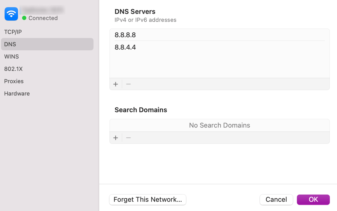The image size is (337, 211).
Task: Click the Connected label text
Action: [43, 18]
